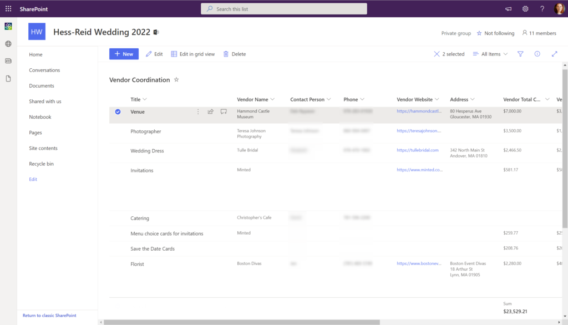568x325 pixels.
Task: Open the Help question mark icon
Action: tap(542, 9)
